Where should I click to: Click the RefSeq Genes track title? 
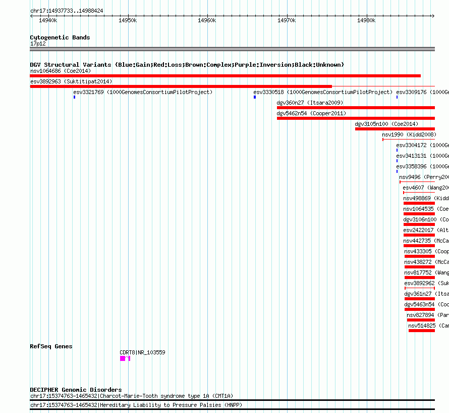click(x=51, y=346)
